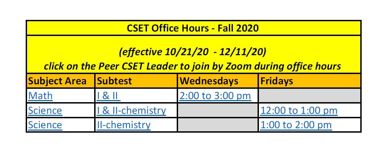The width and height of the screenshot is (387, 157).
Task: Click the Science link beside the II-chemistry subtest
Action: [x=45, y=125]
